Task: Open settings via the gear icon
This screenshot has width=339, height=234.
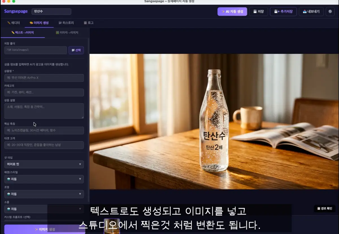Action: (330, 12)
